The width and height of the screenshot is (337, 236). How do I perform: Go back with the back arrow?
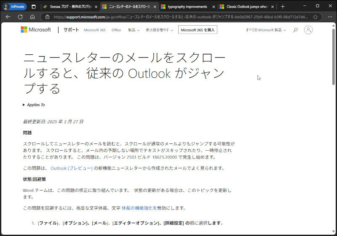tap(8, 17)
